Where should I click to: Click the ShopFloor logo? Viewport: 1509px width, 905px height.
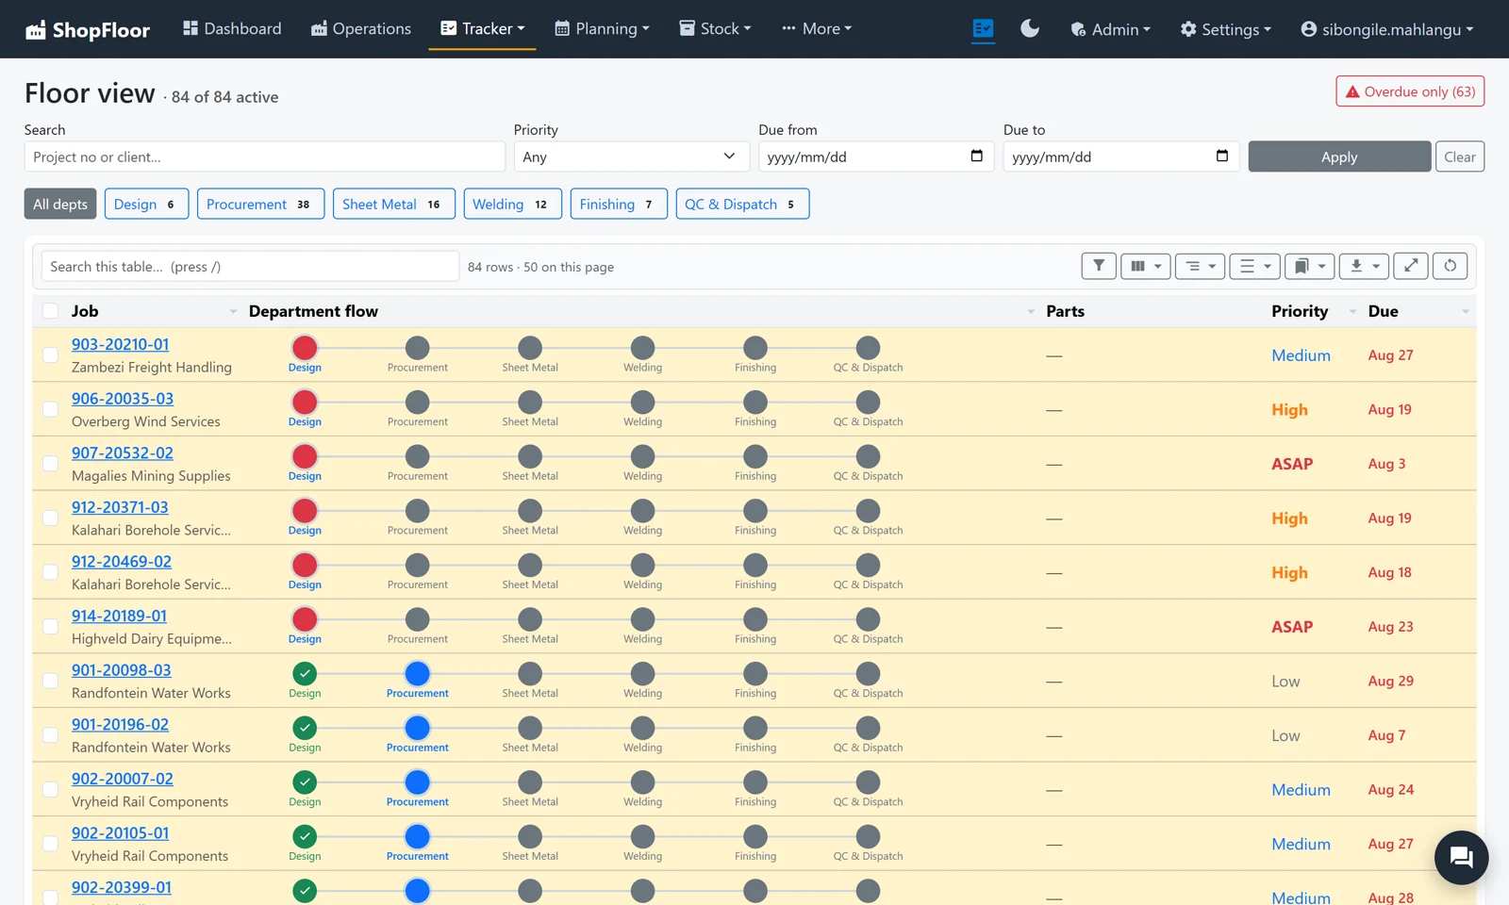click(x=88, y=29)
